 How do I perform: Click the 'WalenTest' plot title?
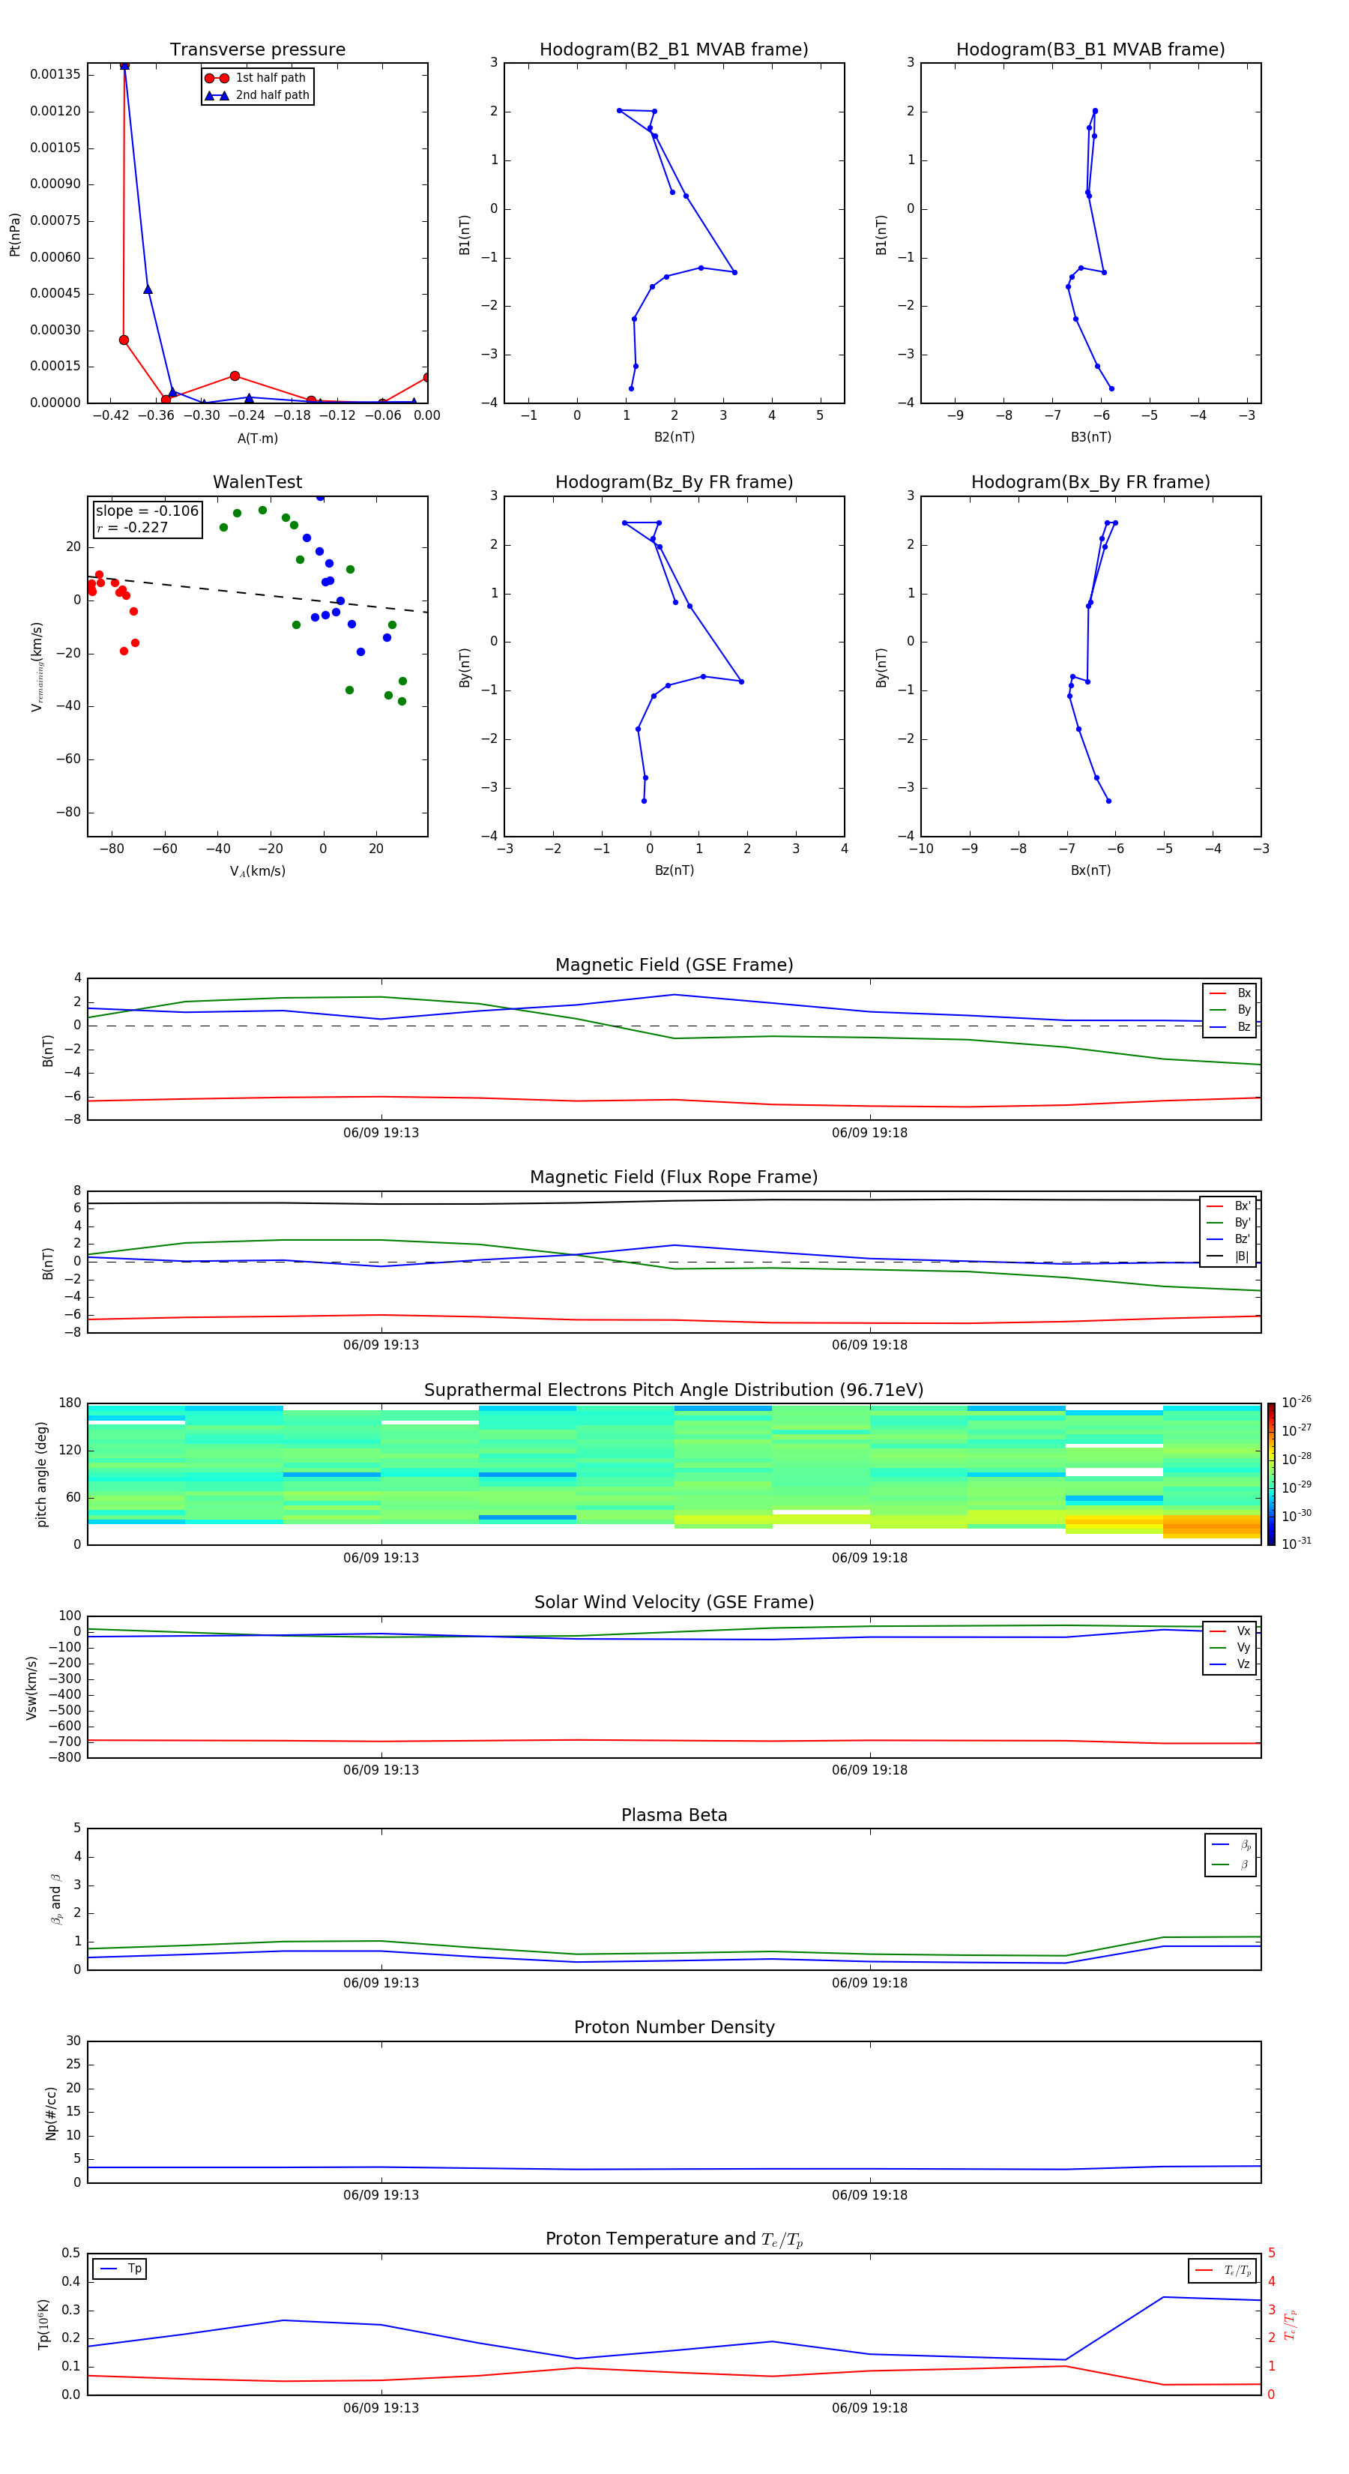click(x=257, y=482)
